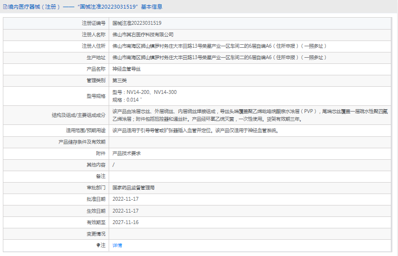398x256 pixels.
Task: Select management class value 第三类
Action: (120, 80)
